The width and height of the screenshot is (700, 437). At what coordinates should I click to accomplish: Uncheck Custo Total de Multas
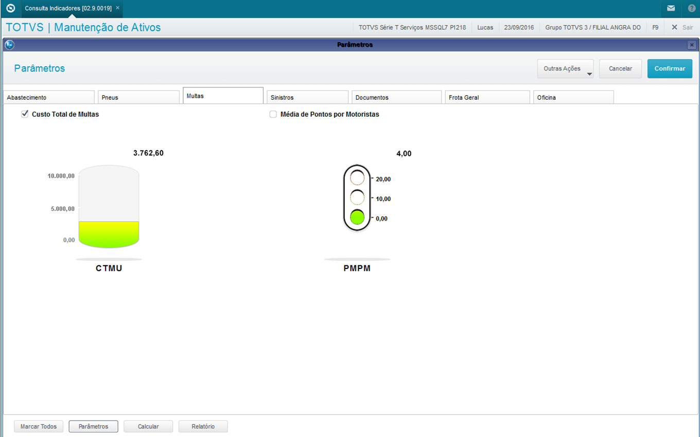(x=25, y=114)
